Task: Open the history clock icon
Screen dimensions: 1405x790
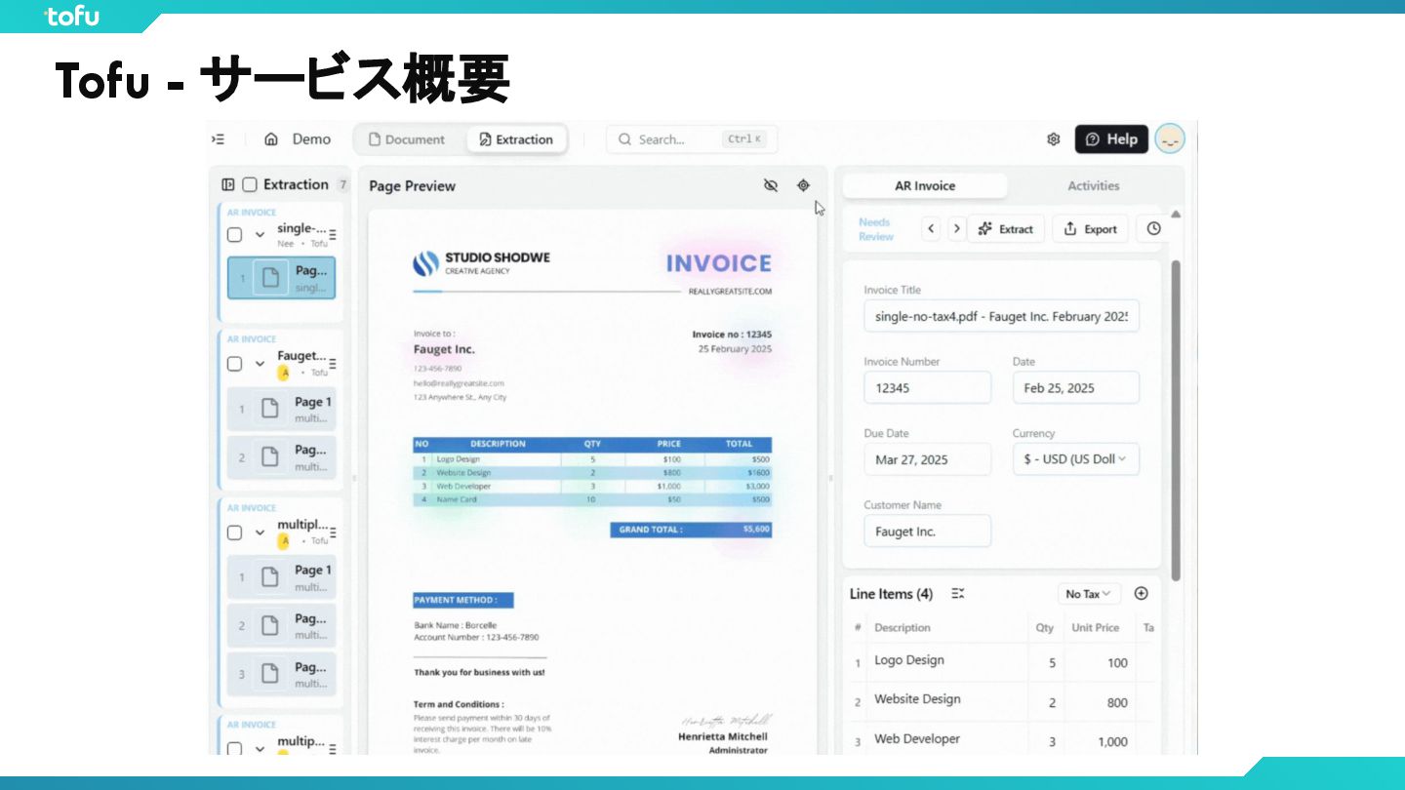Action: [x=1154, y=228]
